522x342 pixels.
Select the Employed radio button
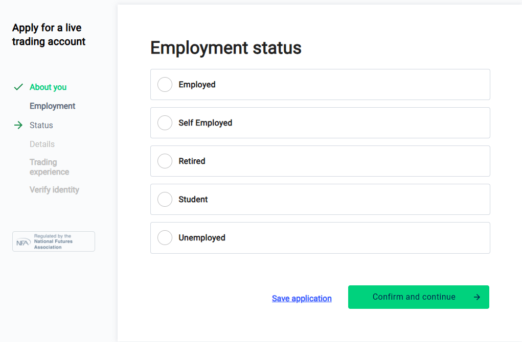click(x=165, y=84)
